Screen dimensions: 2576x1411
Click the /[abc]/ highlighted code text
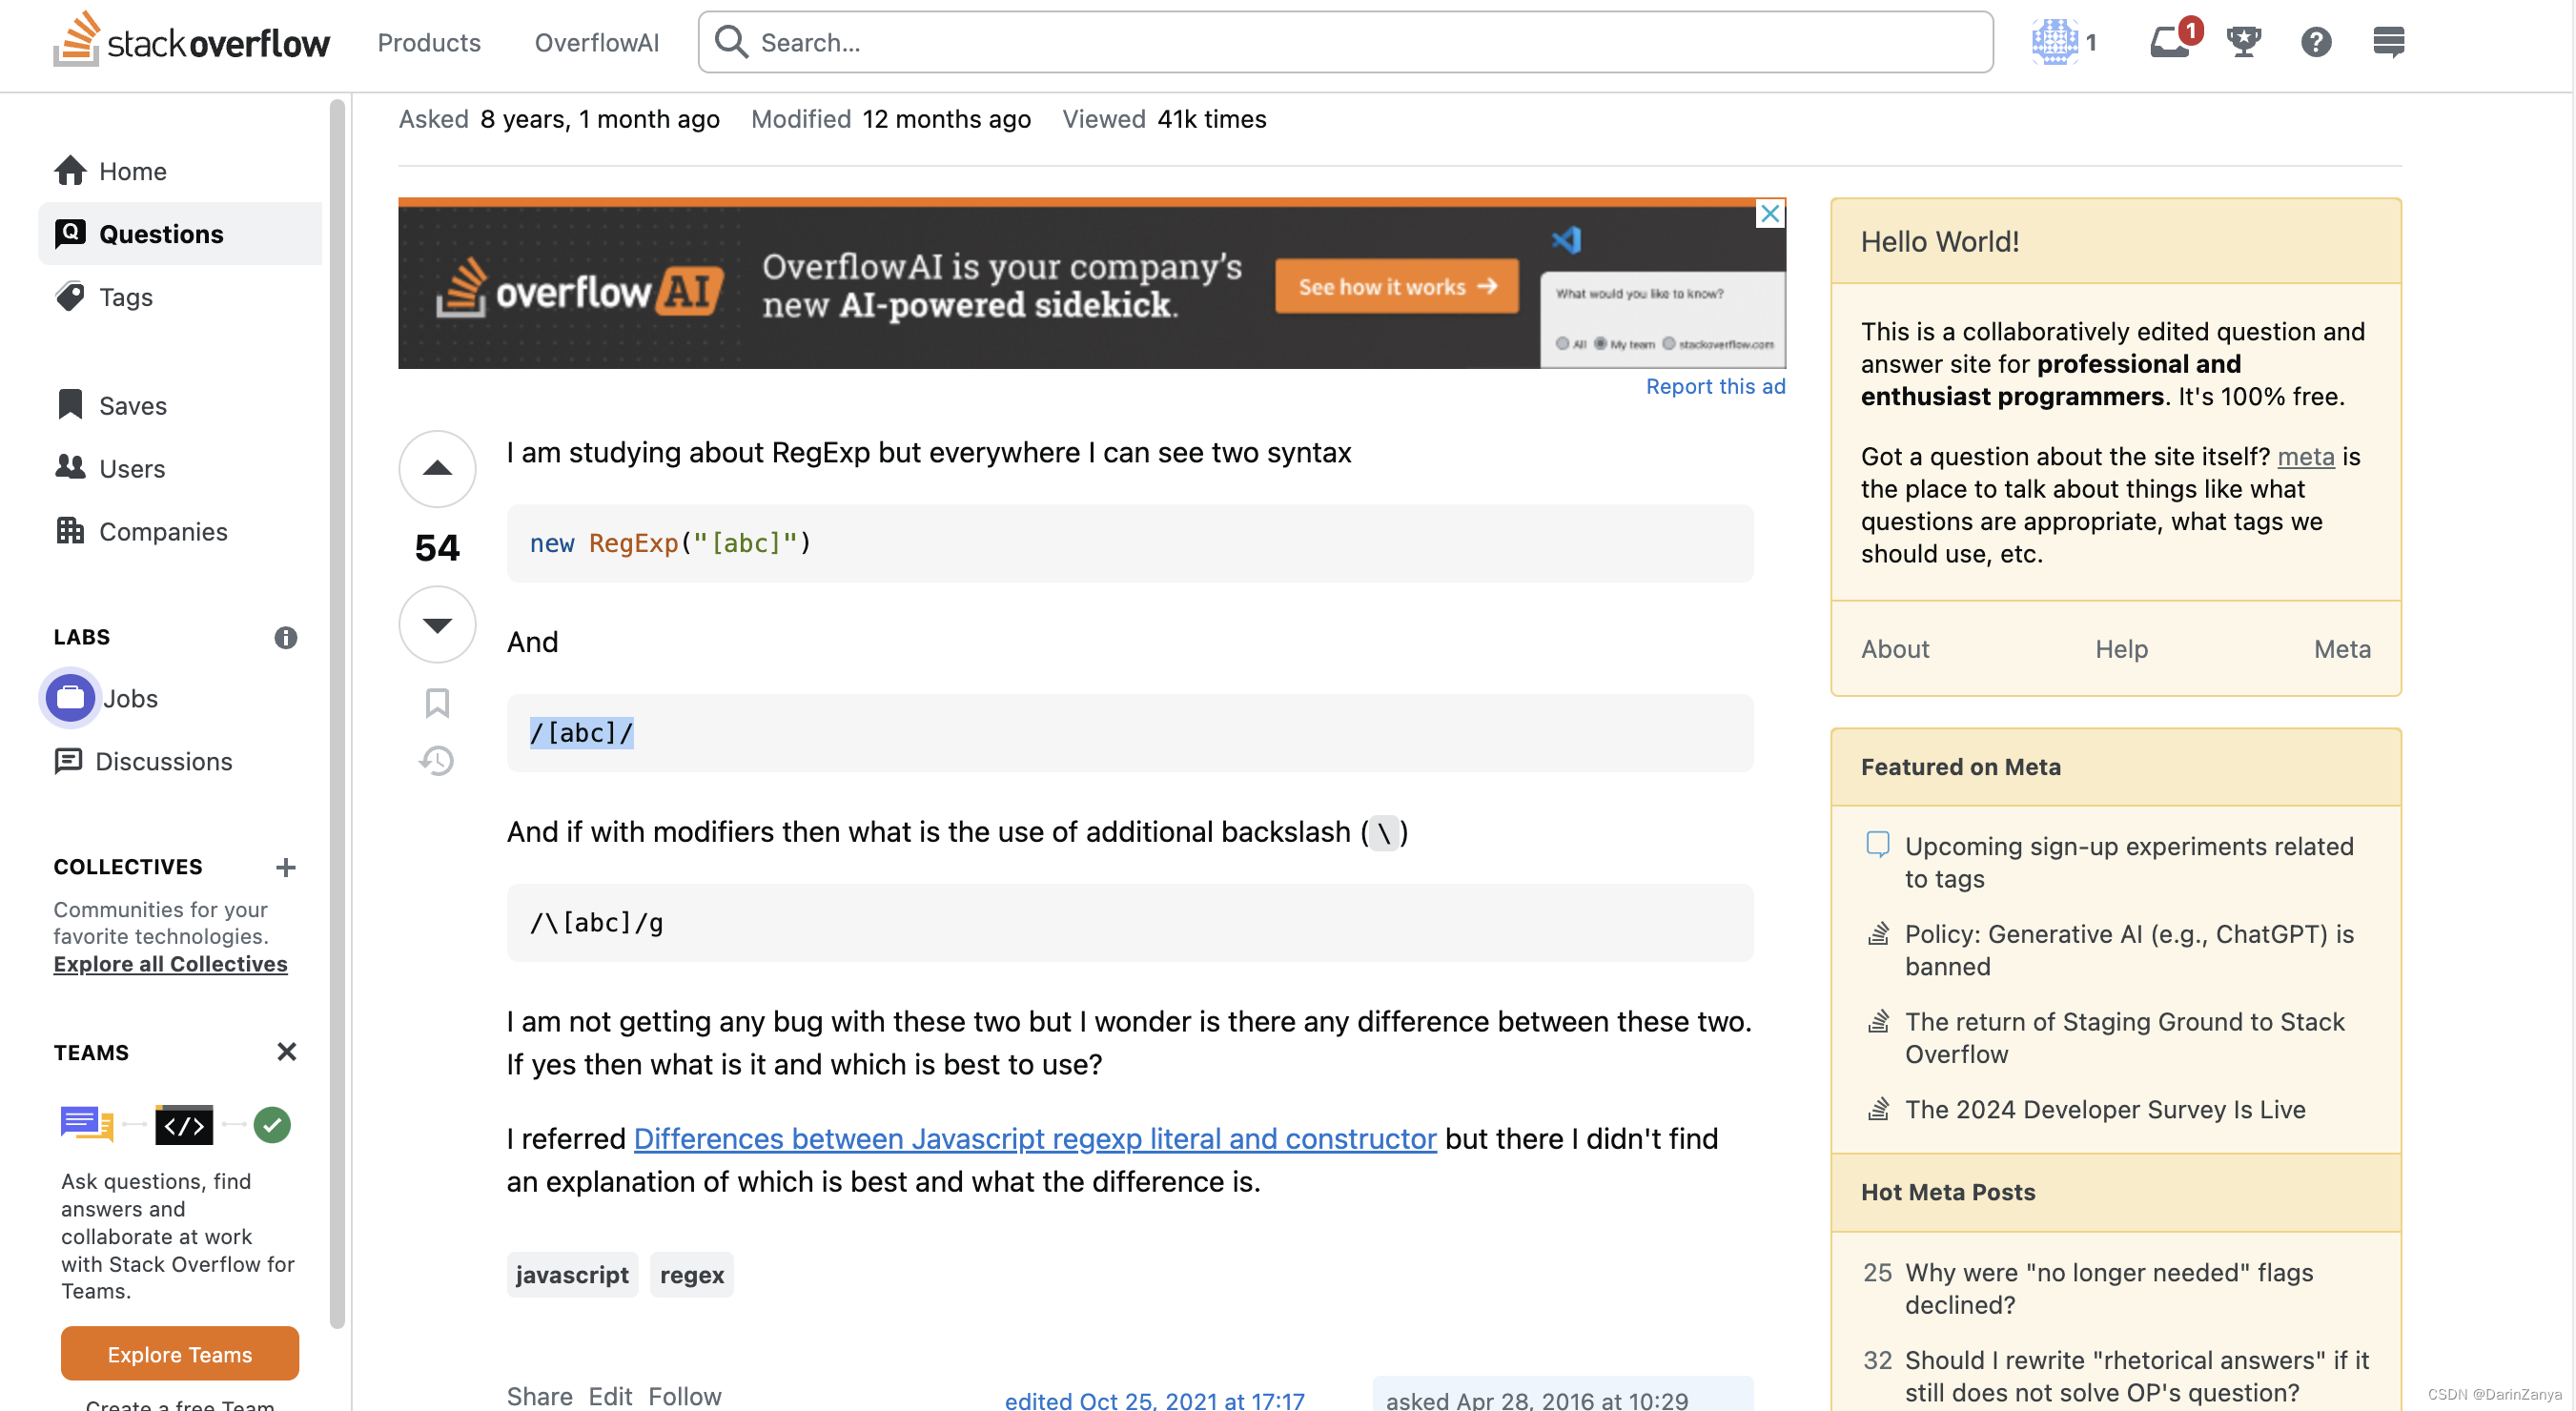click(x=581, y=732)
